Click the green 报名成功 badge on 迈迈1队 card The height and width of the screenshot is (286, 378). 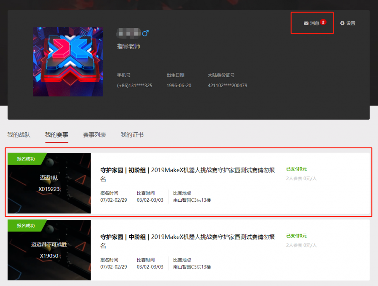tap(26, 159)
